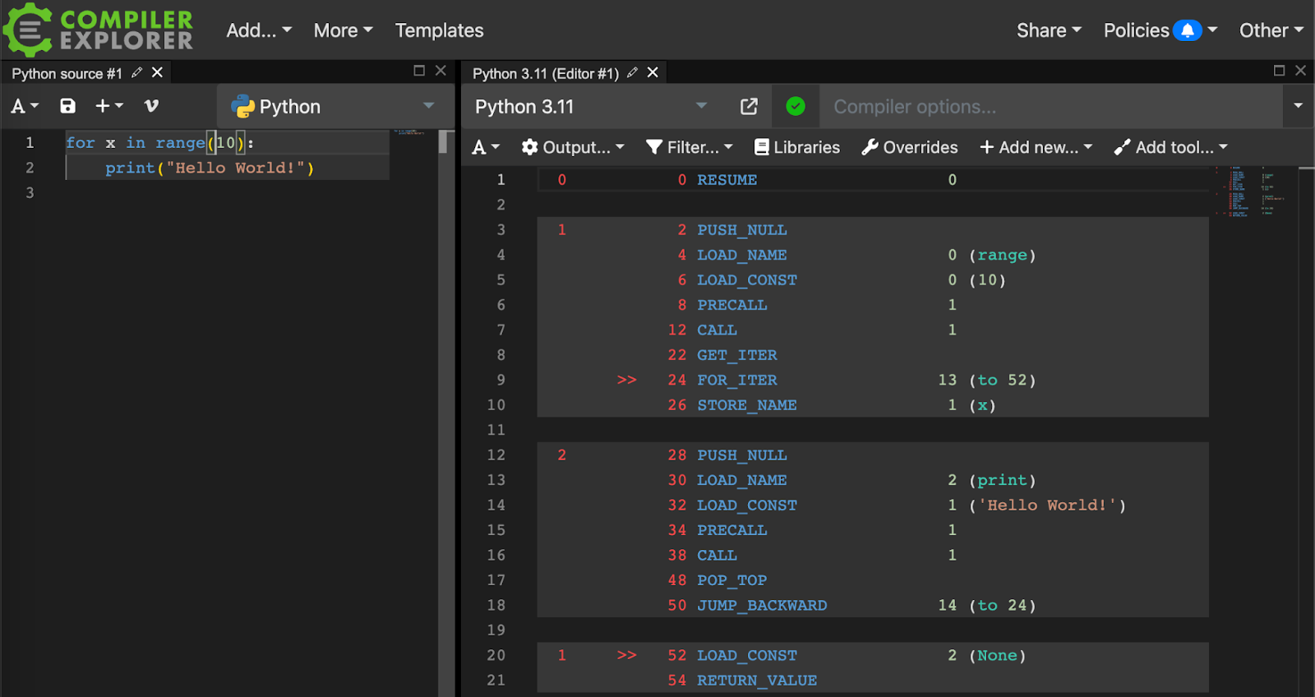Open the Add tool dropdown

click(1171, 147)
